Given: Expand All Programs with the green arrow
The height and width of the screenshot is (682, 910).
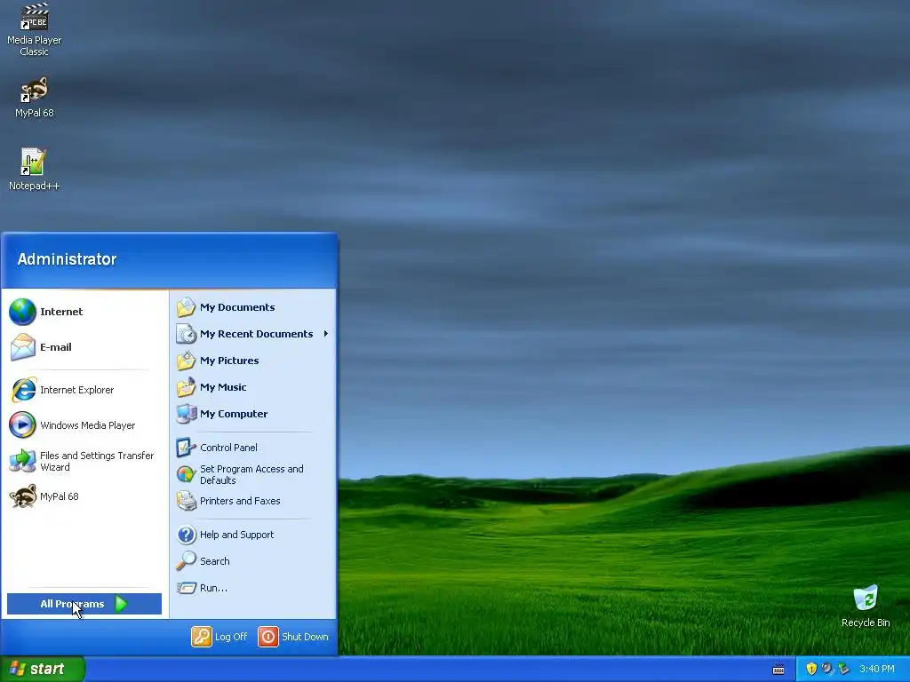Looking at the screenshot, I should pyautogui.click(x=121, y=604).
